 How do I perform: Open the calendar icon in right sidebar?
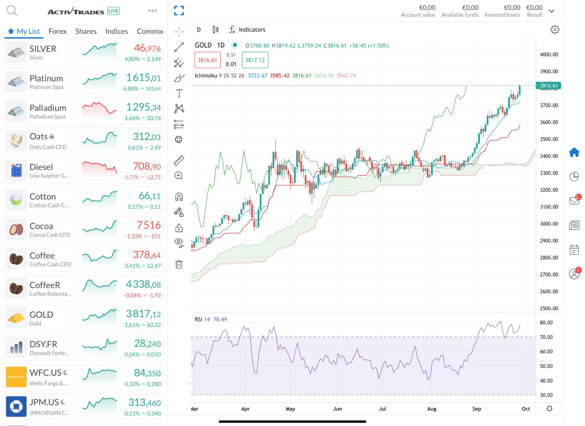tap(574, 250)
